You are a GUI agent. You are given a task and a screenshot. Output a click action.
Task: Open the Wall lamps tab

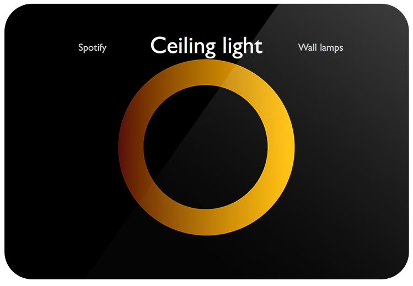tap(320, 47)
